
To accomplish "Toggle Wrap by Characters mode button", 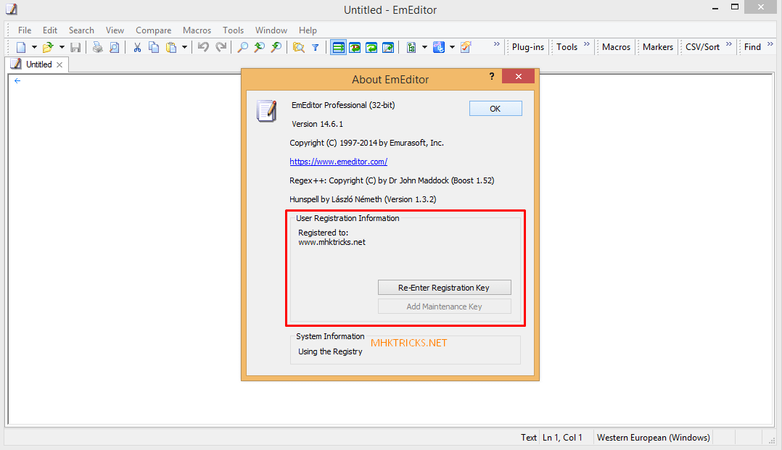I will coord(355,47).
